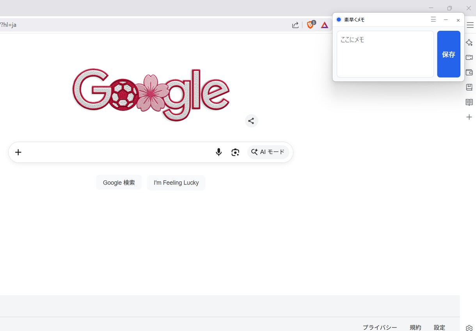Open the Brave Rewards triangle icon
Viewport: 476px width, 331px height.
tap(325, 25)
